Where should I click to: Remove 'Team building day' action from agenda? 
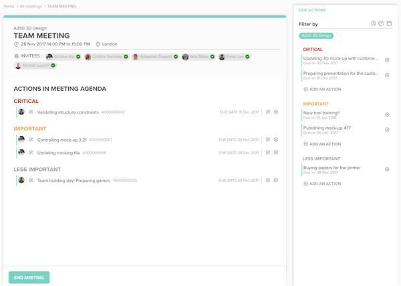276,180
